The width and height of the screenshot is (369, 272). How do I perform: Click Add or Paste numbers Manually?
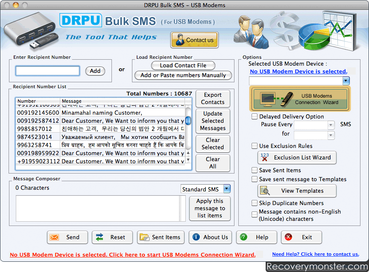(183, 75)
